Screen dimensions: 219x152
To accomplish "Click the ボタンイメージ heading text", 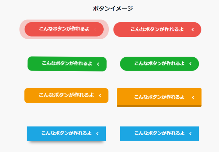I will click(113, 8).
